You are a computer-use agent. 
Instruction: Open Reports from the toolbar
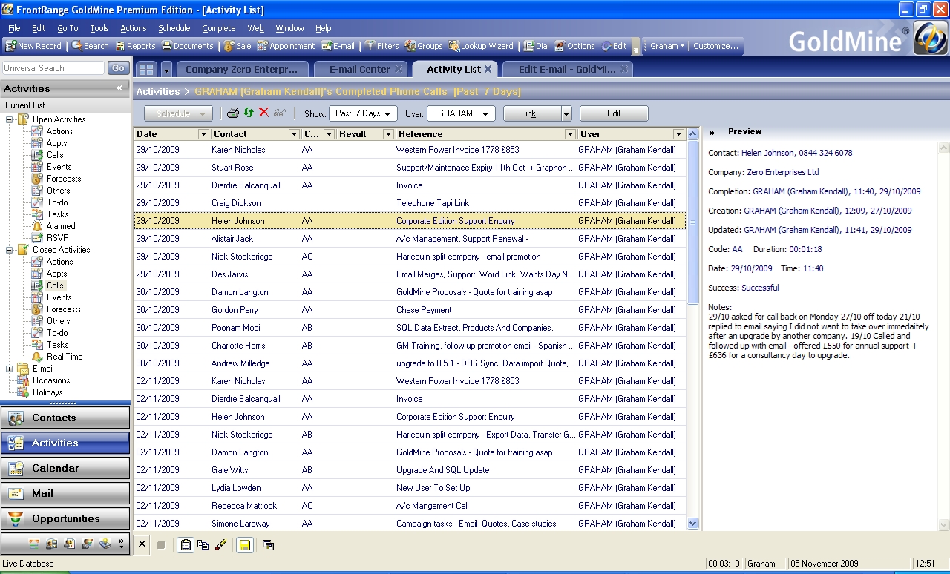(x=135, y=46)
